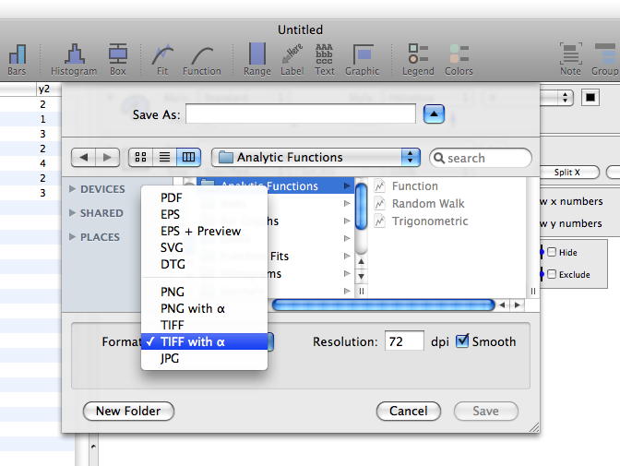Click the Fit tool icon
Viewport: 620px width, 466px height.
163,55
